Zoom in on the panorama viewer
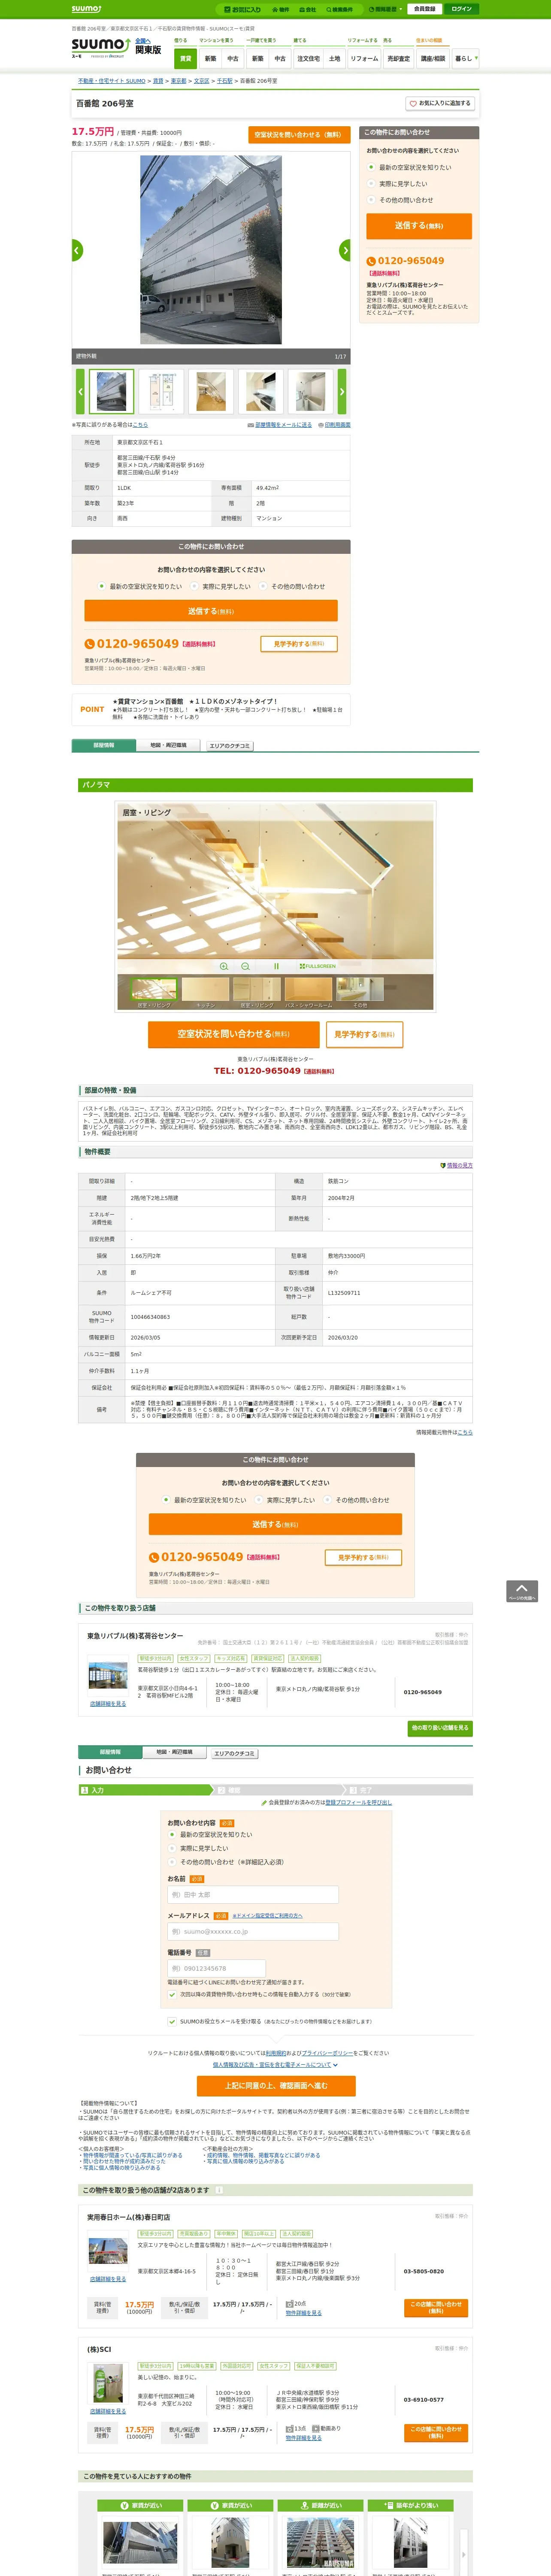 (224, 966)
